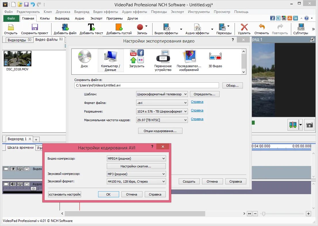The width and height of the screenshot is (318, 226).
Task: Click the red Удалить X icon
Action: [x=244, y=27]
